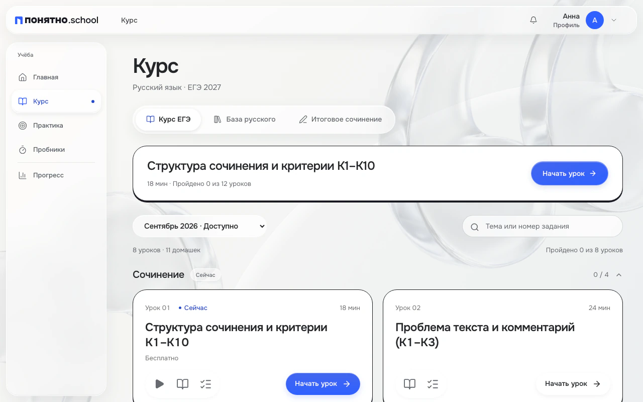Switch to the Итоговое сочинение tab
Screen dimensions: 643x402
[x=341, y=120]
